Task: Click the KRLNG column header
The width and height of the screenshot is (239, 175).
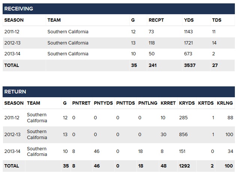Action: pyautogui.click(x=225, y=103)
